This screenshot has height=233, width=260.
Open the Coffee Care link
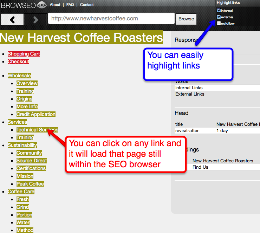coord(21,192)
